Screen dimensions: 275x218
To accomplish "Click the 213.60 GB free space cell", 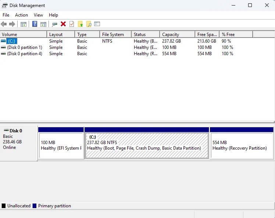I will point(207,41).
